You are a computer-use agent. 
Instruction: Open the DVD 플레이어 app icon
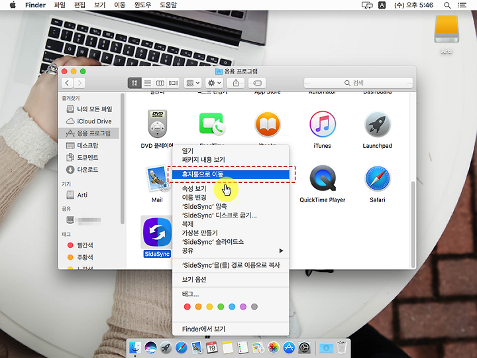click(x=157, y=124)
